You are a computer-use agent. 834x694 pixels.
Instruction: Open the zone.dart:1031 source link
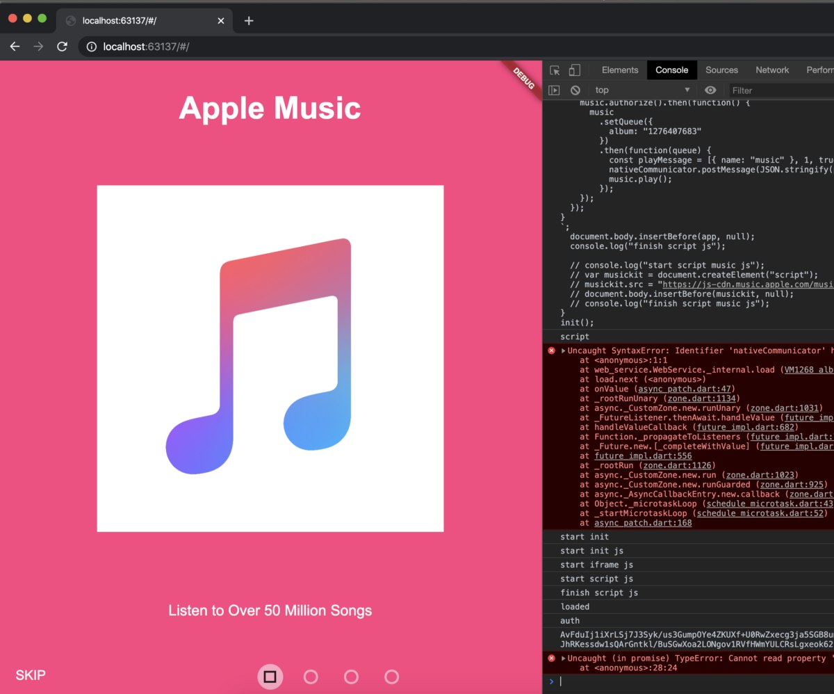pos(785,408)
